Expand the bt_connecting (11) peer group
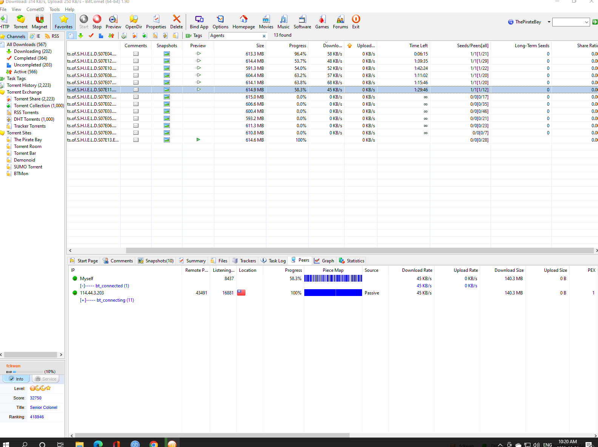 (x=83, y=300)
